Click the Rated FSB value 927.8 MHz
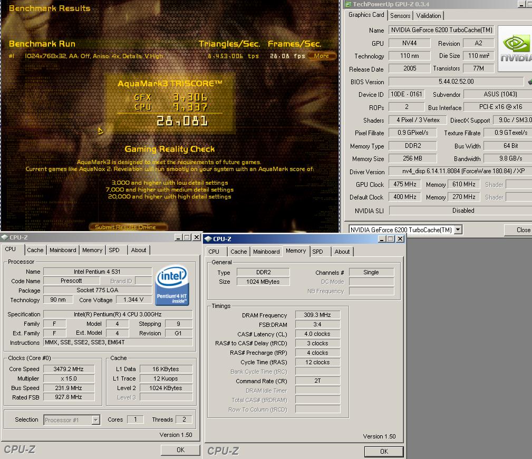This screenshot has width=532, height=459. click(69, 397)
